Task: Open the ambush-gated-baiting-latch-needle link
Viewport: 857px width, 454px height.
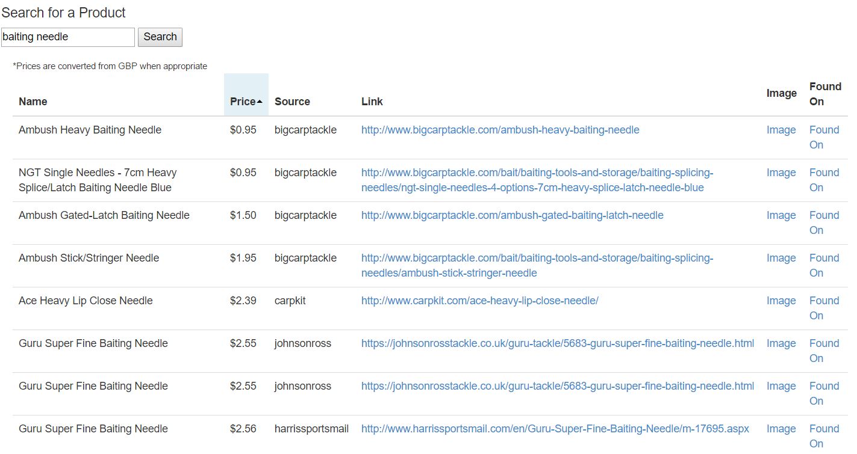Action: [x=512, y=215]
